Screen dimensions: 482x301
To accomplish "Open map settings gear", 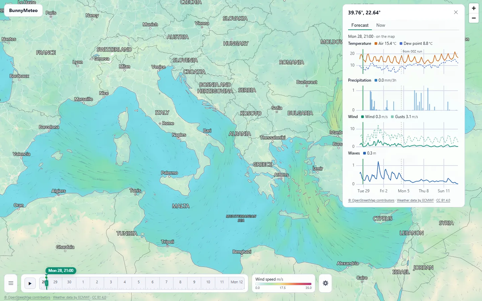I will tap(325, 283).
